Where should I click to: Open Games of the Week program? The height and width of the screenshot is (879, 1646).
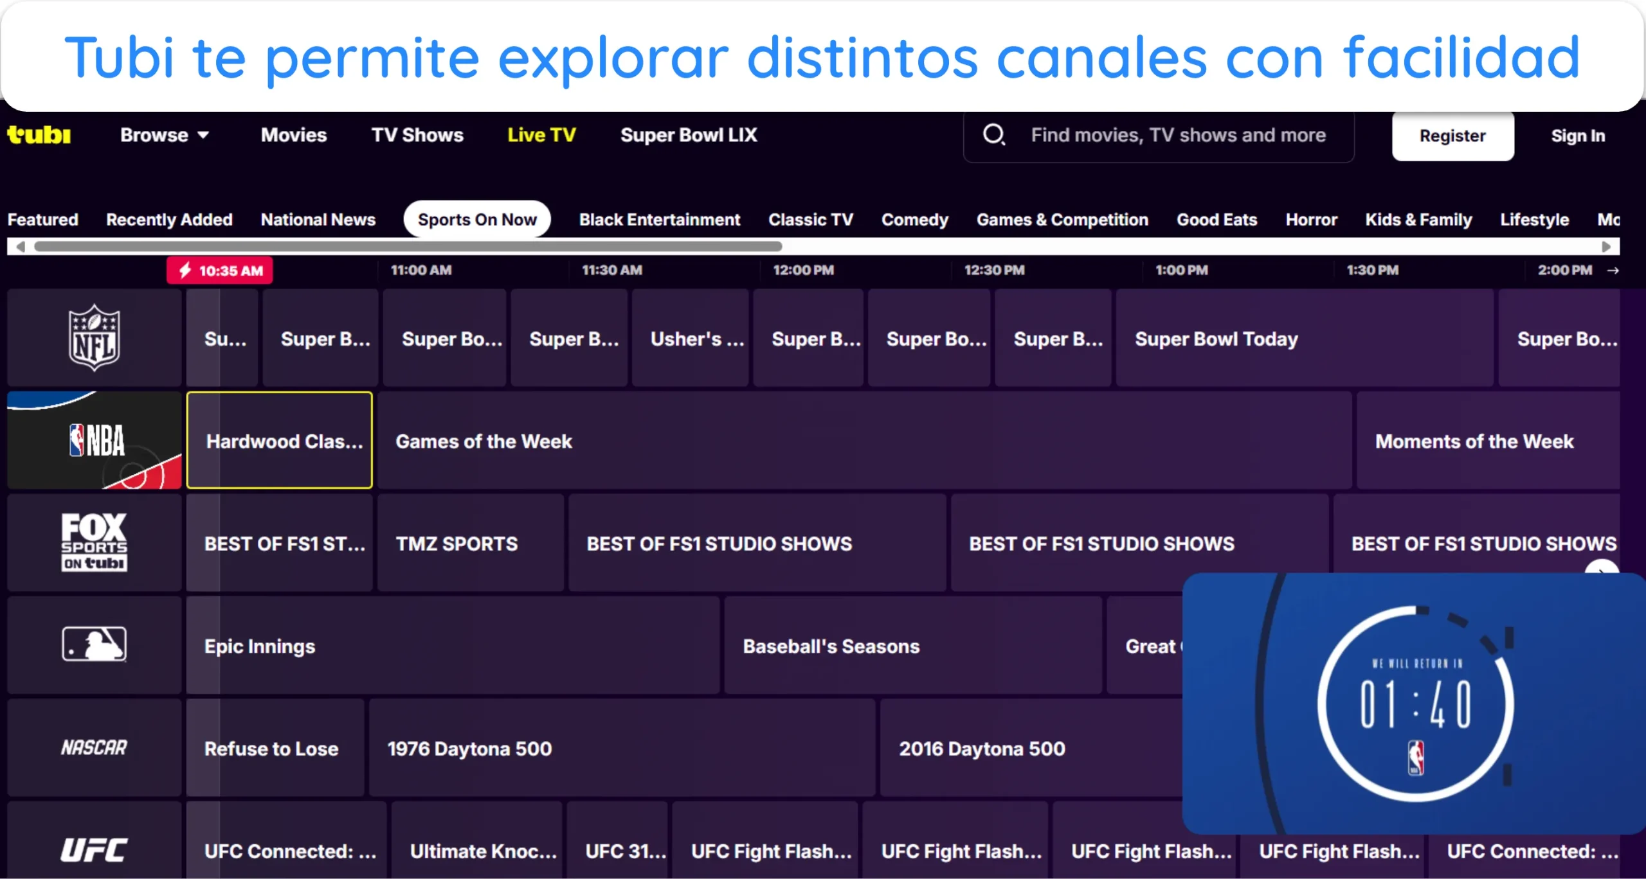point(864,440)
